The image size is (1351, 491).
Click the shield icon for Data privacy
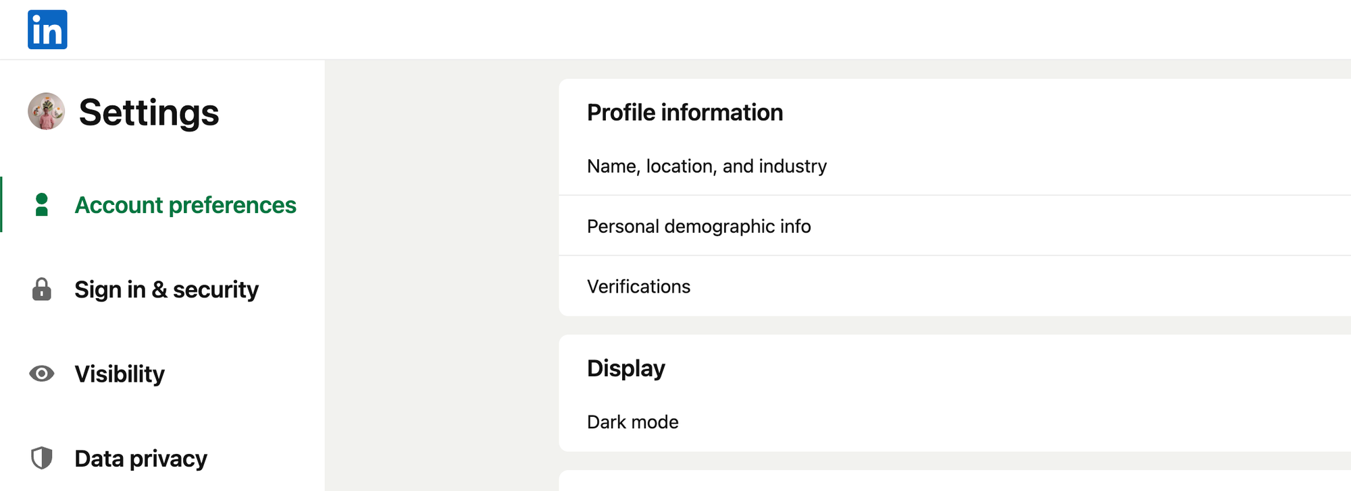click(x=41, y=458)
